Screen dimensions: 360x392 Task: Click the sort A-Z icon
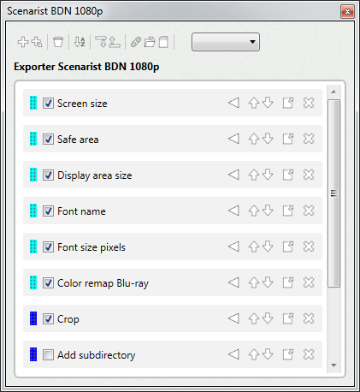(80, 42)
